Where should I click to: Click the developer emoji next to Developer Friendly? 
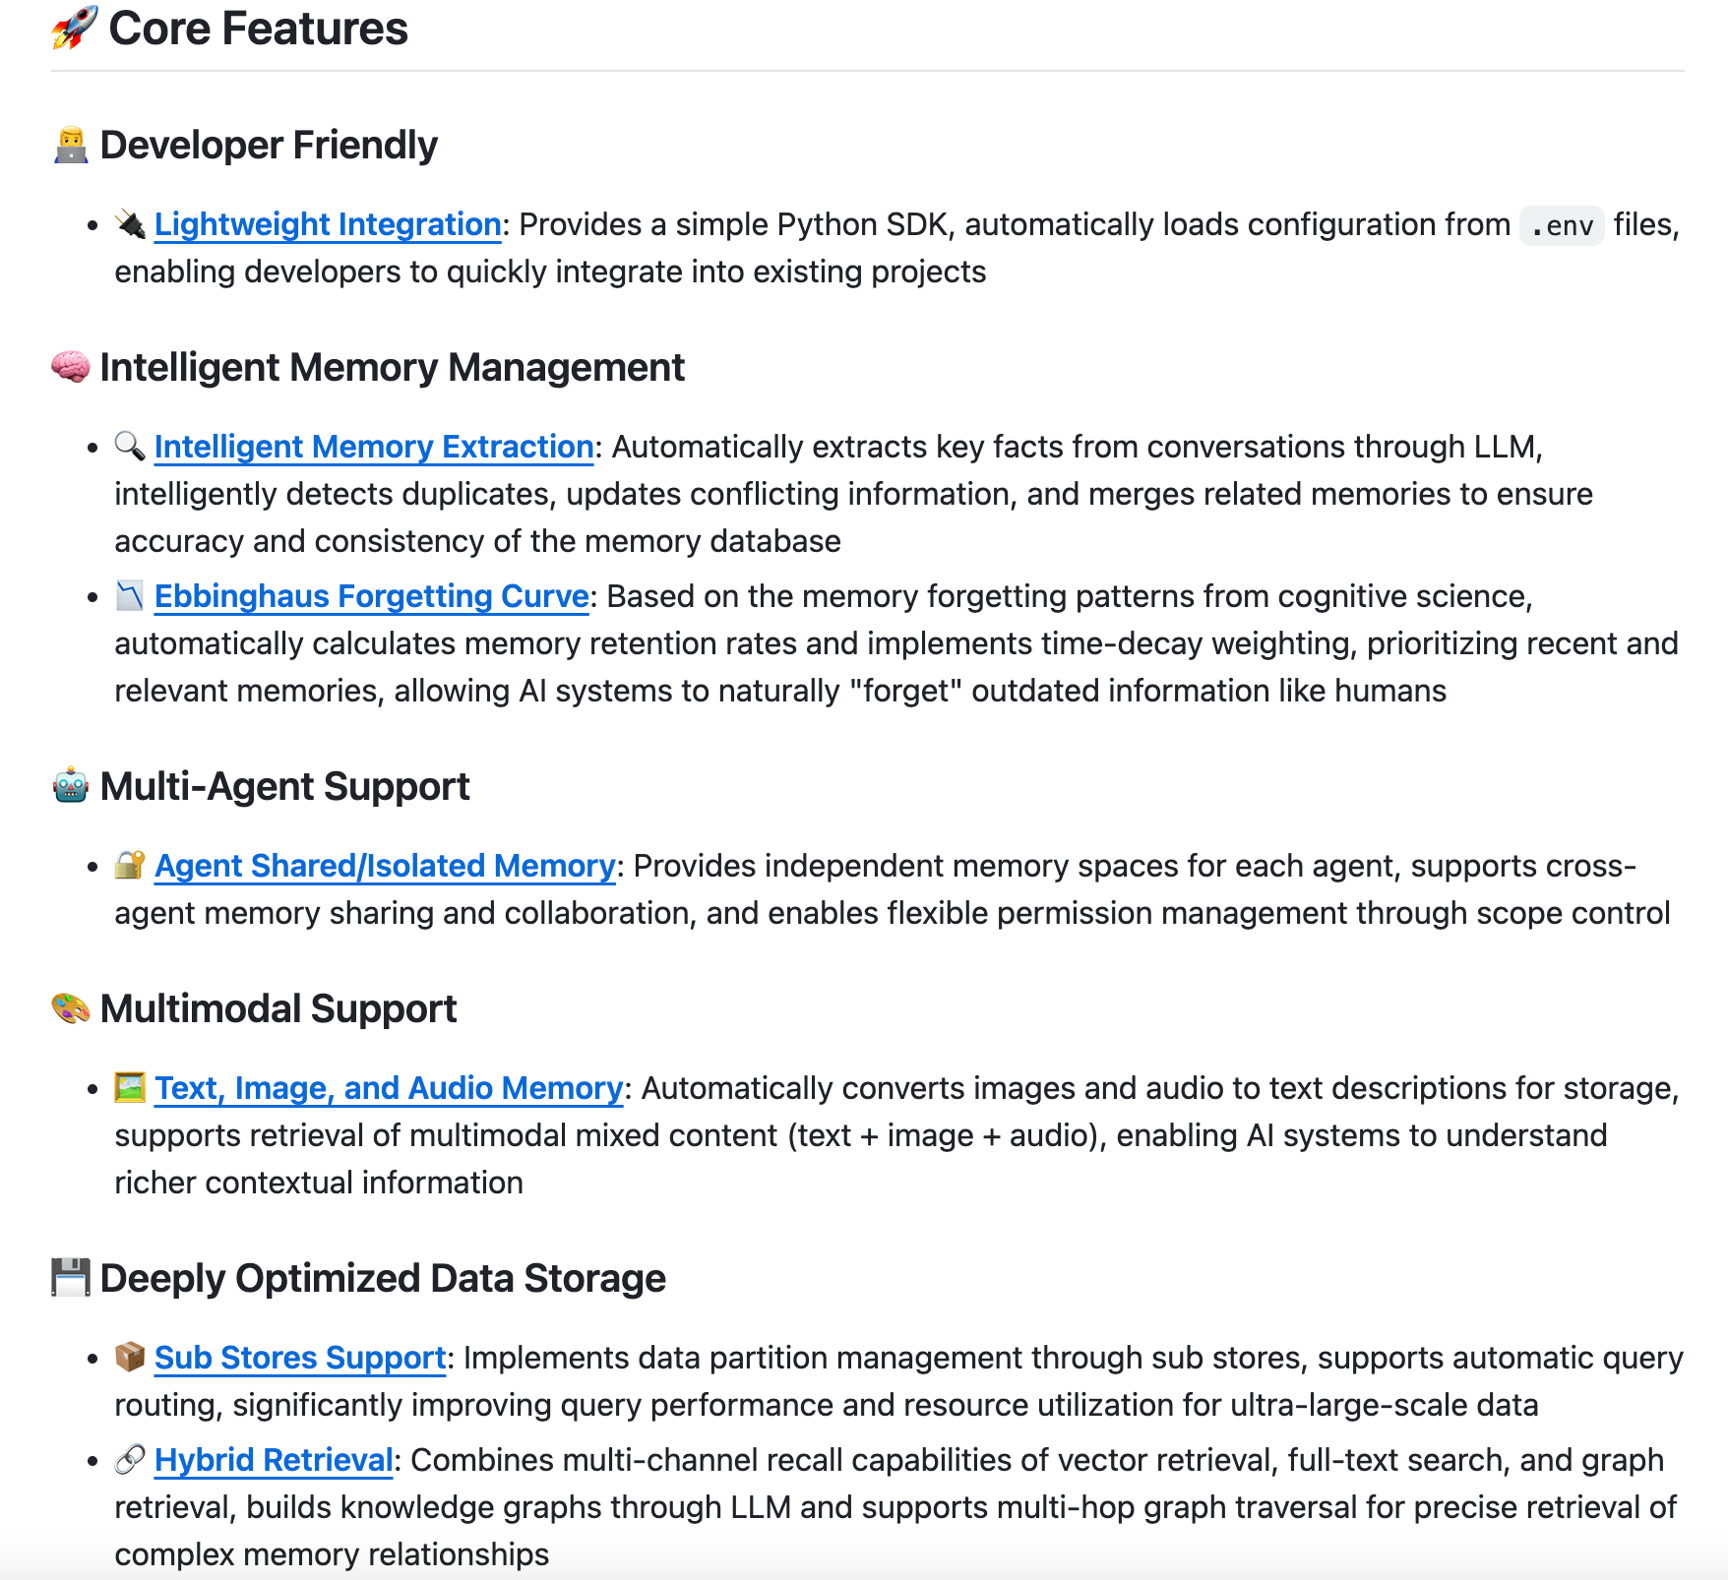pyautogui.click(x=71, y=146)
